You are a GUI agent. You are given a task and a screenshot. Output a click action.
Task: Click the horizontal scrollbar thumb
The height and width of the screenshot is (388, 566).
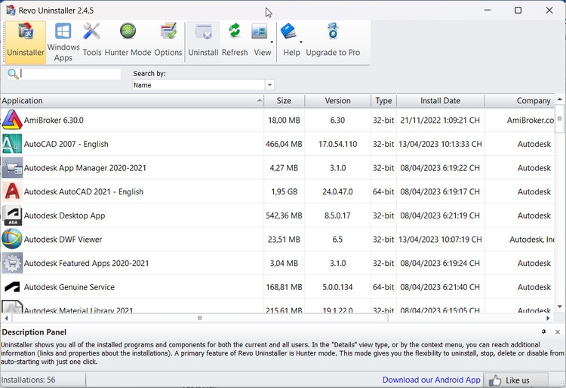[200, 318]
